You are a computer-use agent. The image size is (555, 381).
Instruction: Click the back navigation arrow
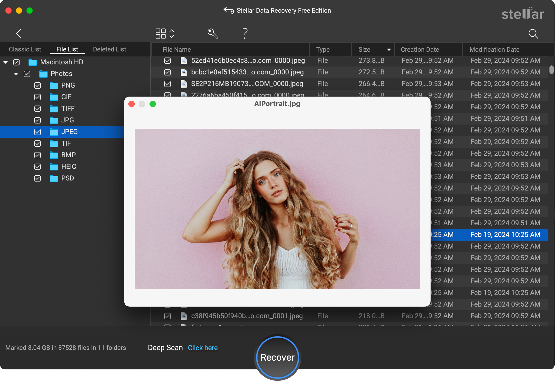[x=19, y=34]
